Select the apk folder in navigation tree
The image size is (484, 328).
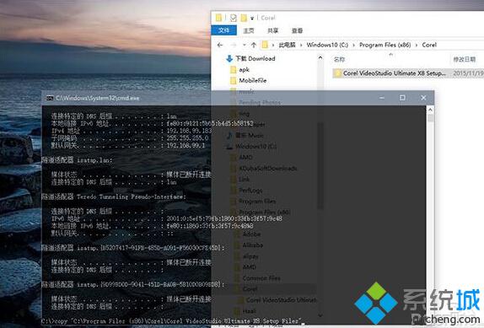pos(245,70)
